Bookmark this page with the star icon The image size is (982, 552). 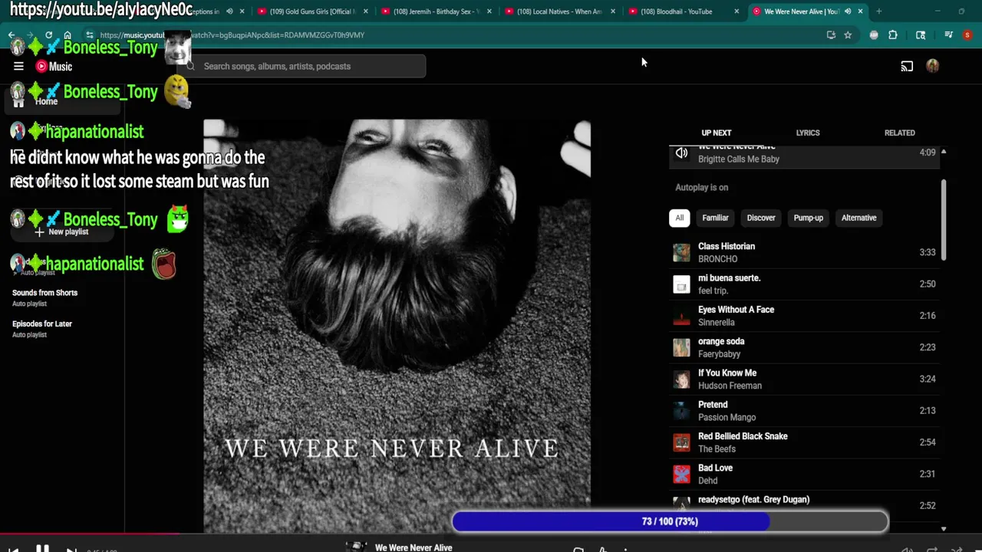click(848, 34)
